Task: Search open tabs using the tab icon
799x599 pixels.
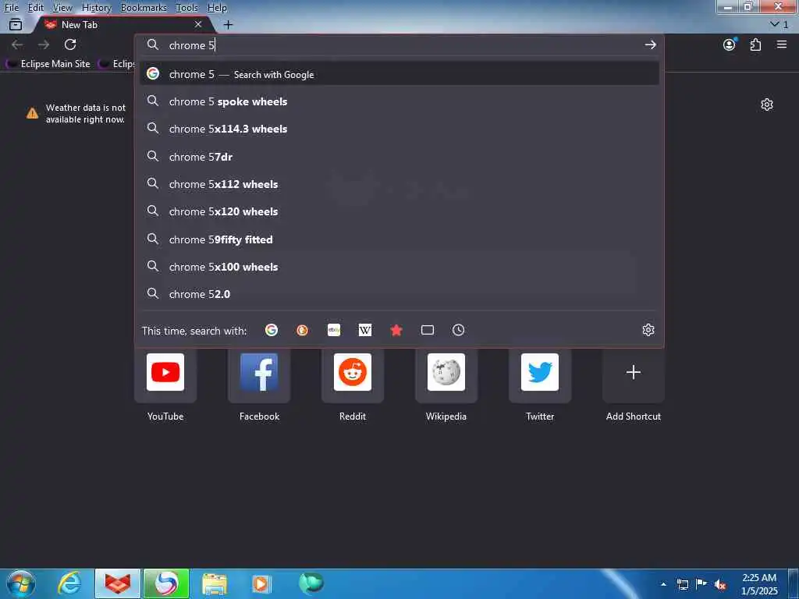Action: point(428,330)
